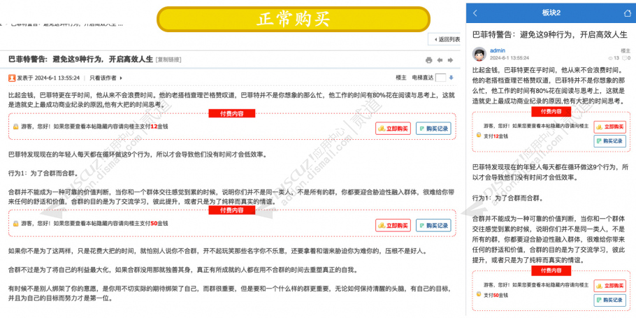Click desktop paragraph starting 有时候不是别人绑架
The image size is (636, 318).
pyautogui.click(x=229, y=294)
